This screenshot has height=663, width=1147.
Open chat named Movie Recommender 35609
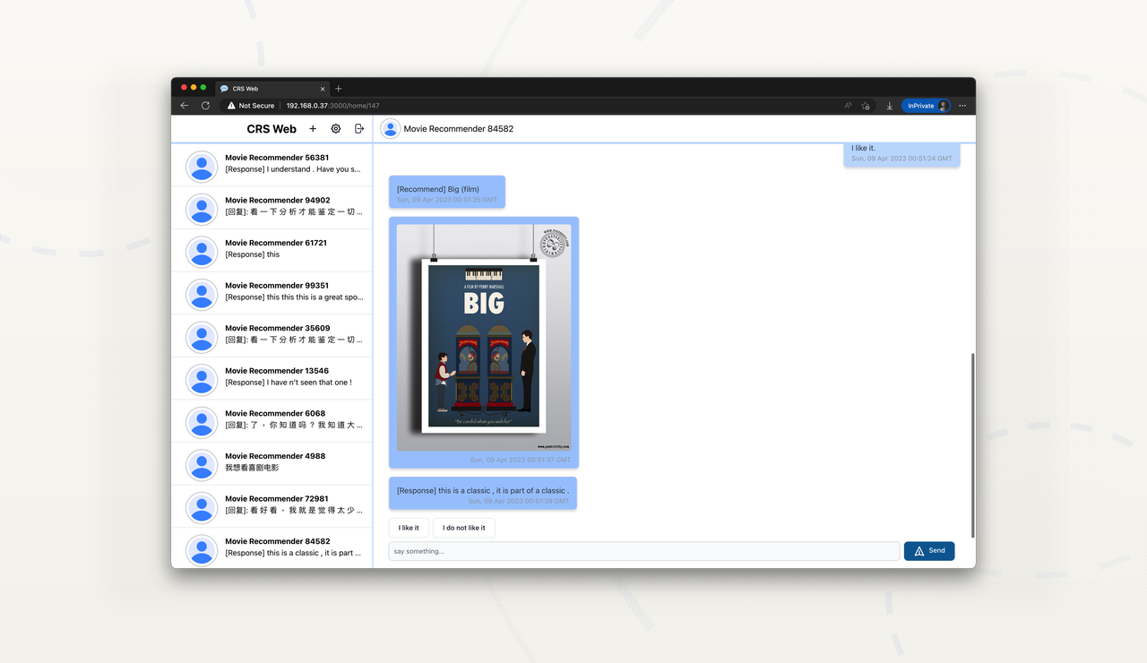[272, 336]
